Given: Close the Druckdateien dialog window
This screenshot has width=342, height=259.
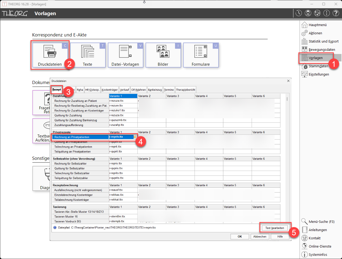Looking at the screenshot, I should click(288, 81).
